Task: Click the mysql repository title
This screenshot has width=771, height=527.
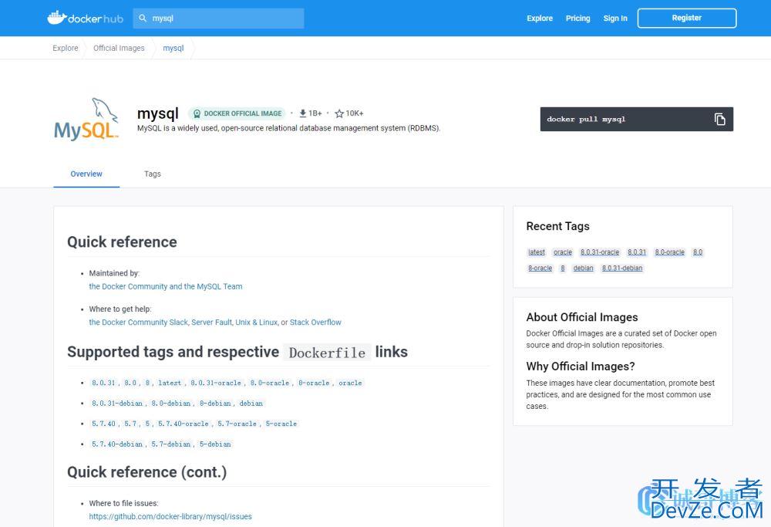Action: 158,113
